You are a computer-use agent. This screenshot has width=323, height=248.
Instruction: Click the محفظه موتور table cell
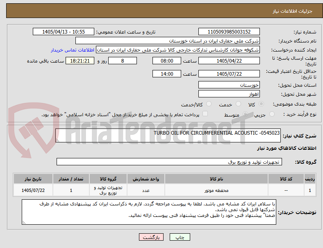pos(216,190)
